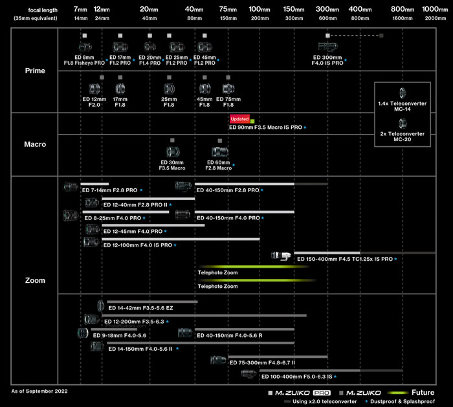The height and width of the screenshot is (407, 453).
Task: Click the ED 300mm F4.0 IS PRO lens image
Action: pyautogui.click(x=327, y=46)
